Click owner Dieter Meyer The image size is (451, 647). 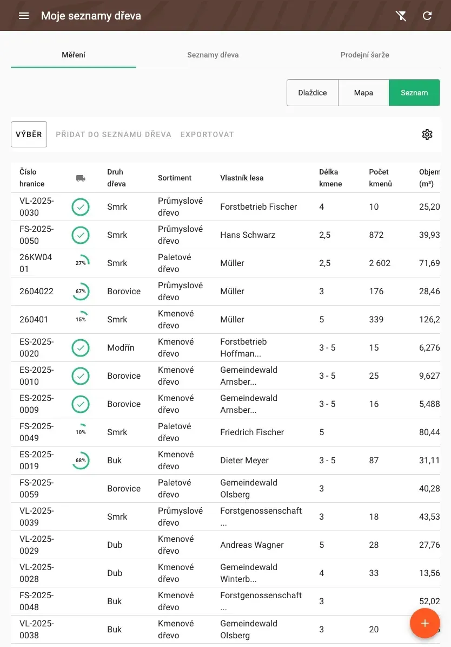[244, 461]
